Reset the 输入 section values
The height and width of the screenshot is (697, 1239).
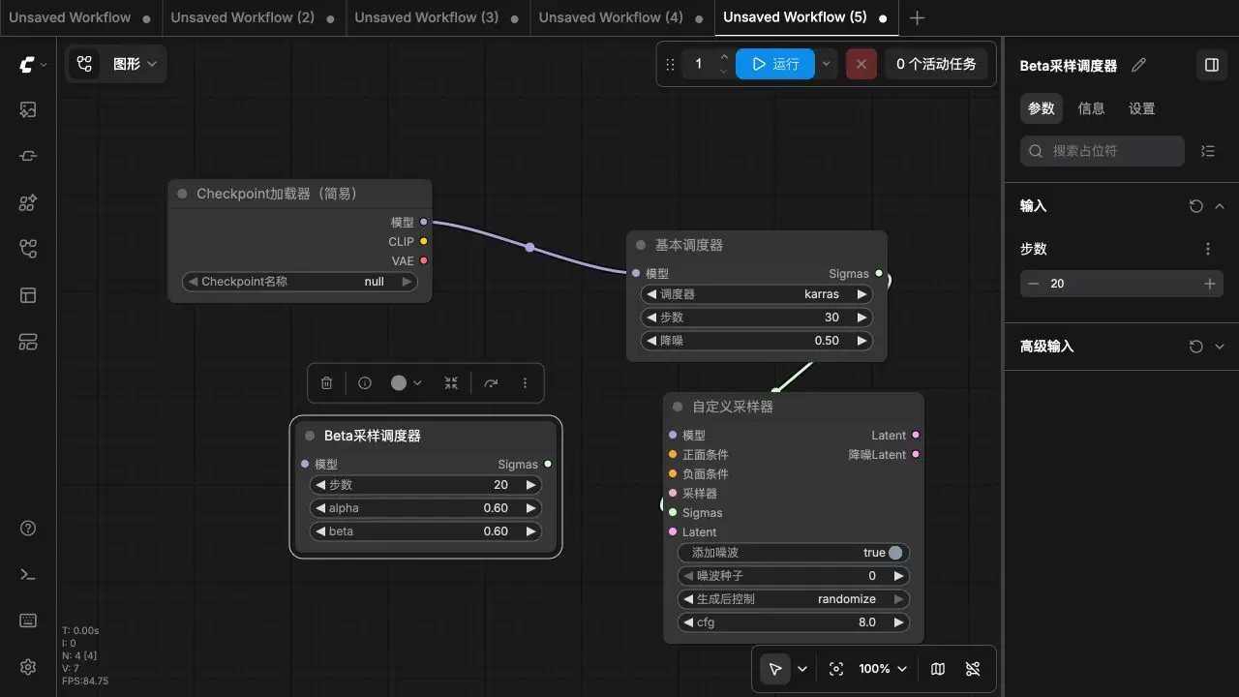coord(1195,206)
